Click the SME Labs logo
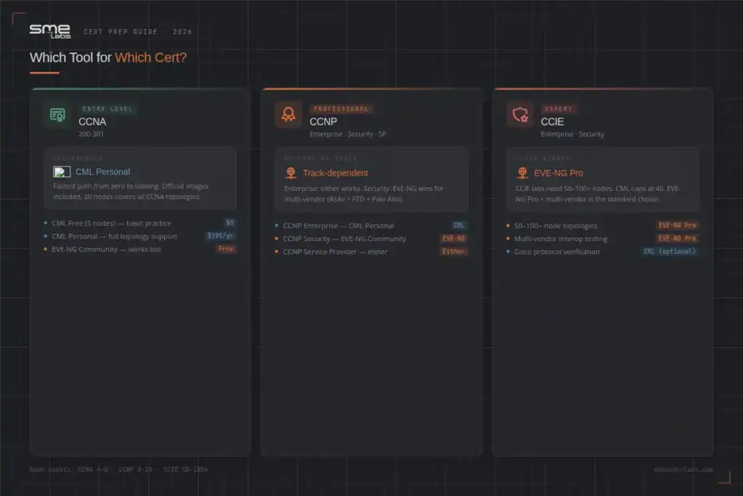The width and height of the screenshot is (743, 496). tap(50, 31)
